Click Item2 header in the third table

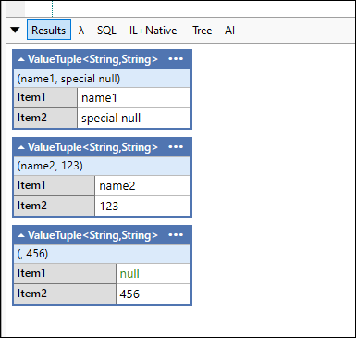[65, 294]
